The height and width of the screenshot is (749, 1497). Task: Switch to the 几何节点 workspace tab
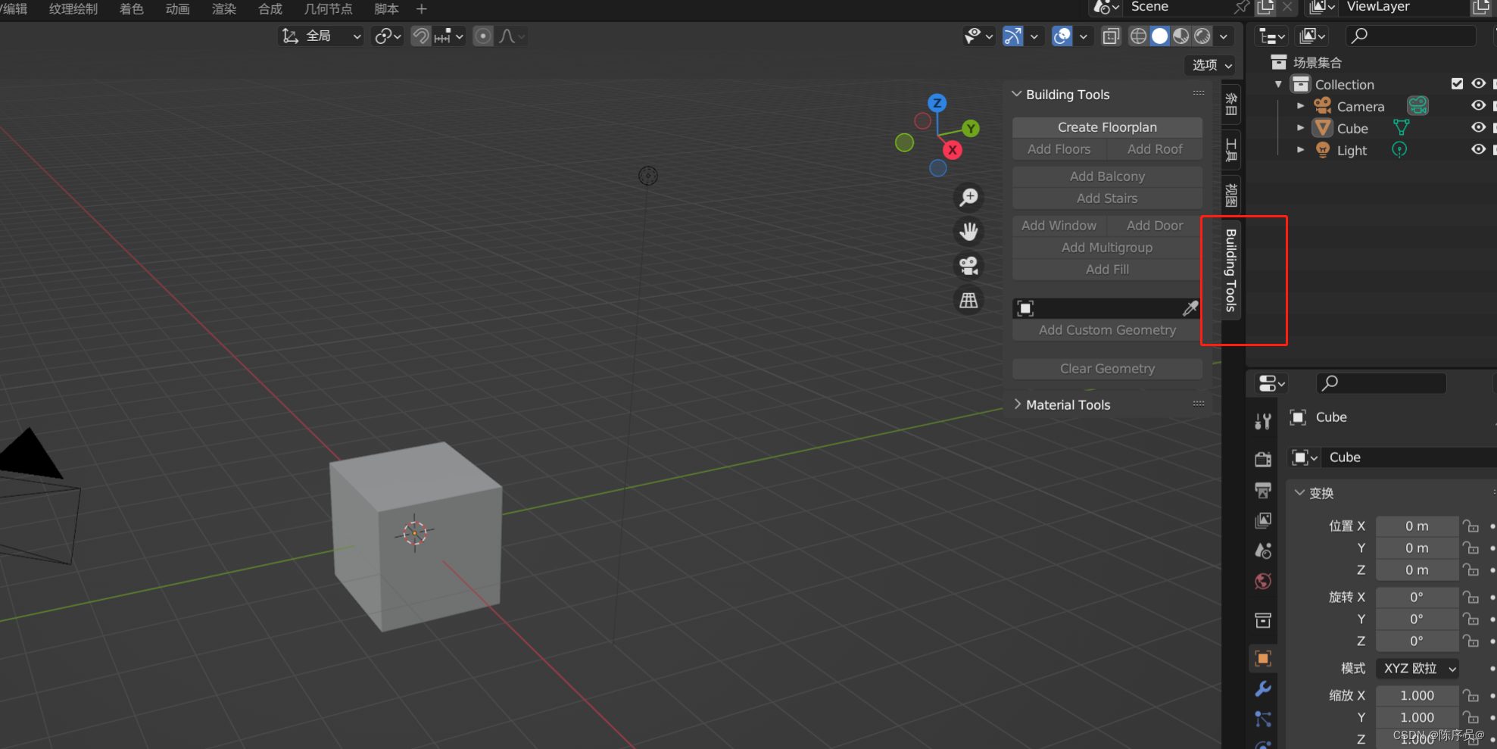pos(328,9)
